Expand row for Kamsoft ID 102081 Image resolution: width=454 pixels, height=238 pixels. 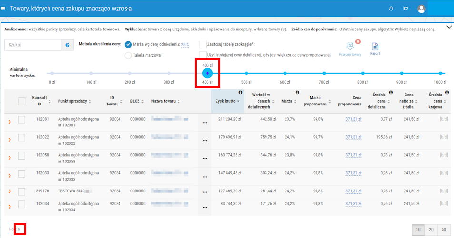(x=9, y=122)
